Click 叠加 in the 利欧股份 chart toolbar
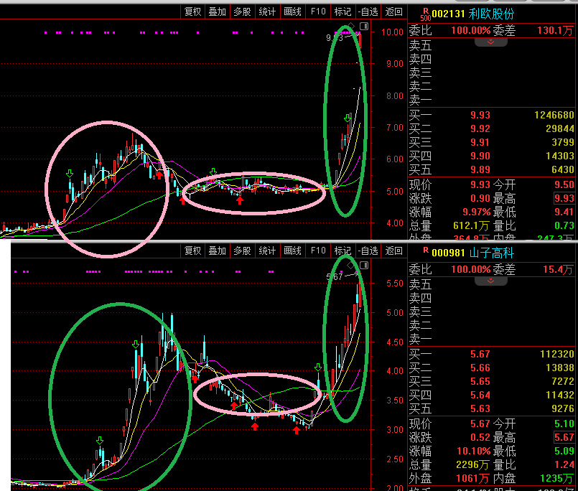 tap(217, 11)
